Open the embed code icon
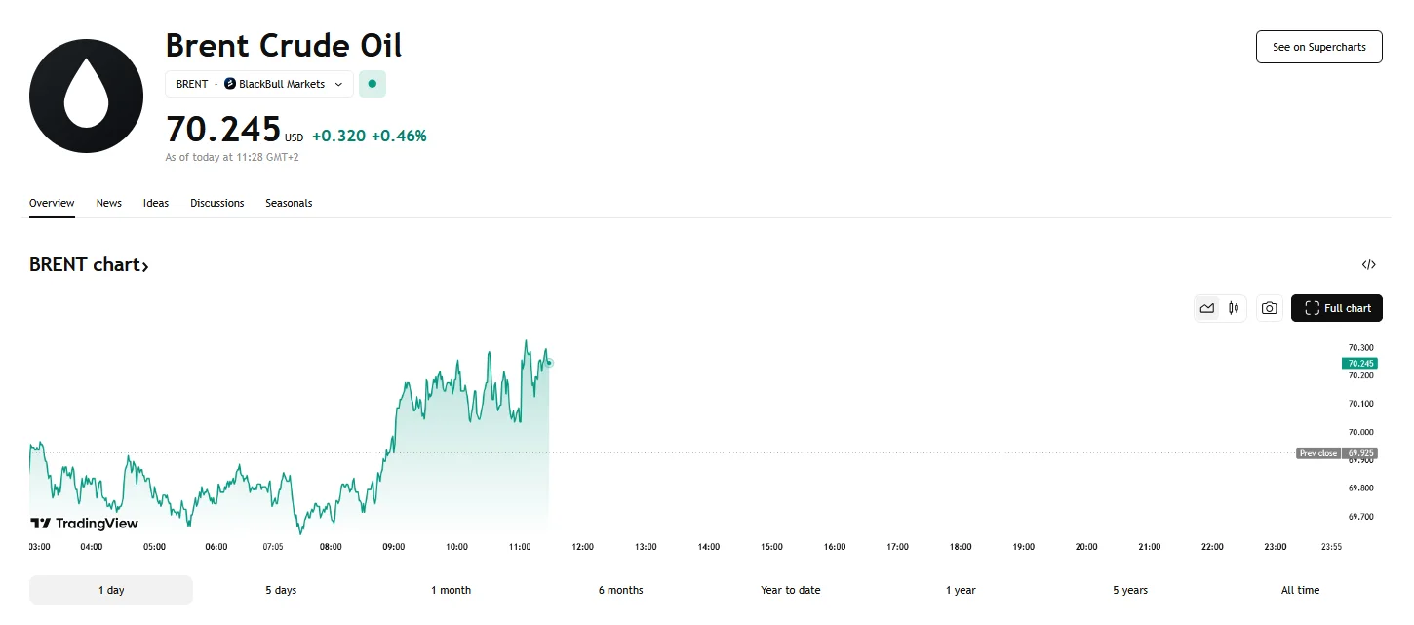 pyautogui.click(x=1369, y=264)
